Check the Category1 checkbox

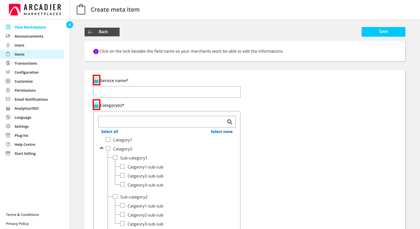(x=108, y=140)
